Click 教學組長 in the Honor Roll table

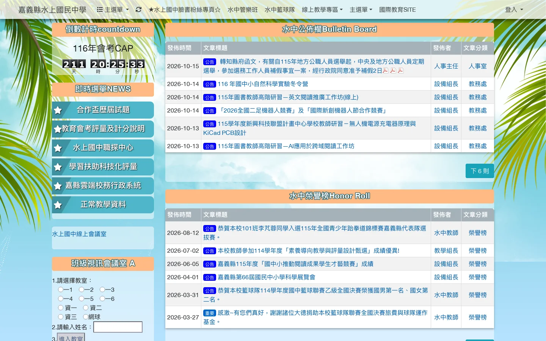[446, 250]
